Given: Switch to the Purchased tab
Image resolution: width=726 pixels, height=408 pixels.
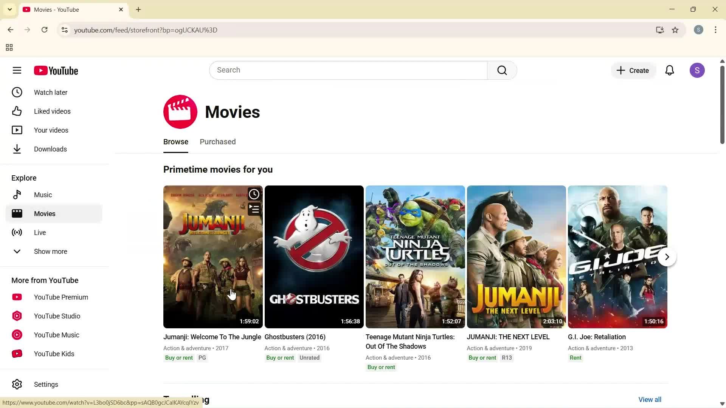Looking at the screenshot, I should [217, 142].
